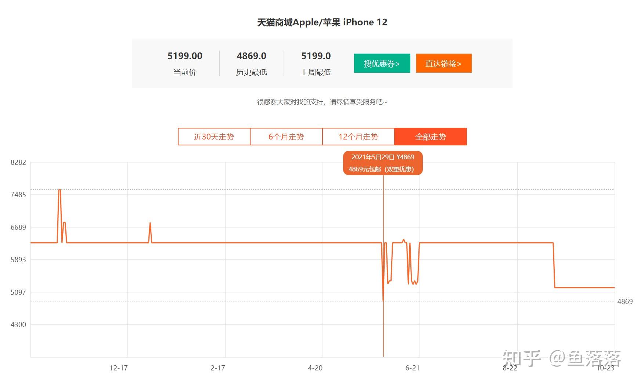The height and width of the screenshot is (384, 637).
Task: Click the 当前价 label
Action: [185, 72]
